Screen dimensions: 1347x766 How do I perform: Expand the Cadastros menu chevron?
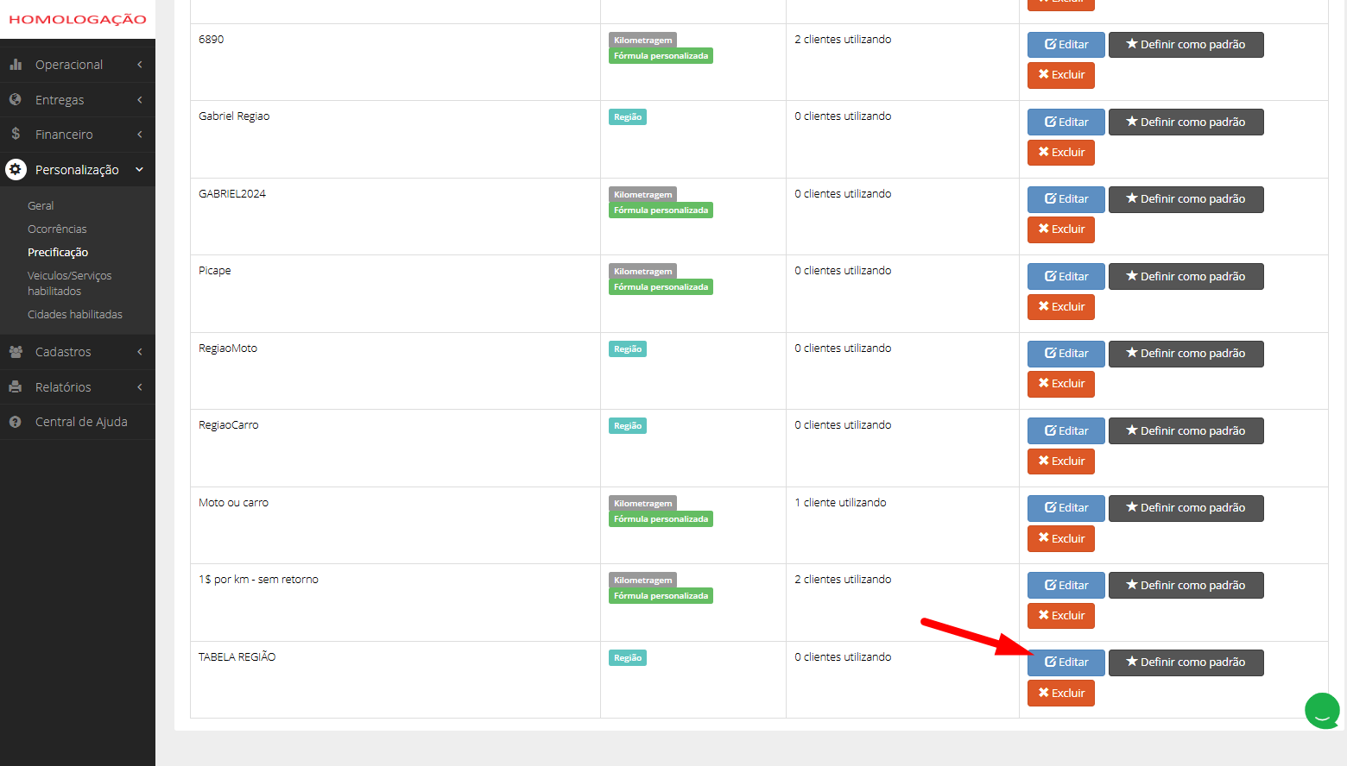click(x=140, y=352)
